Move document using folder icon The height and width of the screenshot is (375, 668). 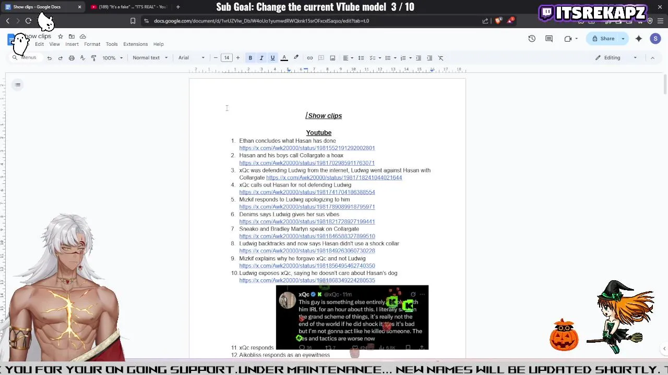pos(71,36)
